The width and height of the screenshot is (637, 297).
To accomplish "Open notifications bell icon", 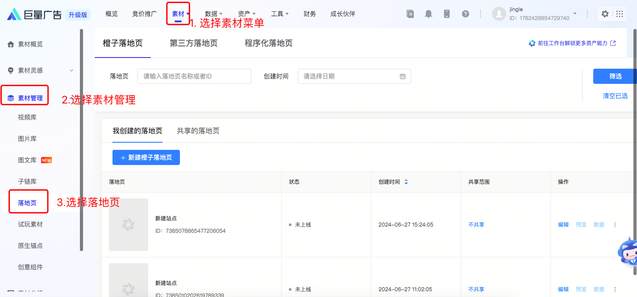I will coord(429,14).
